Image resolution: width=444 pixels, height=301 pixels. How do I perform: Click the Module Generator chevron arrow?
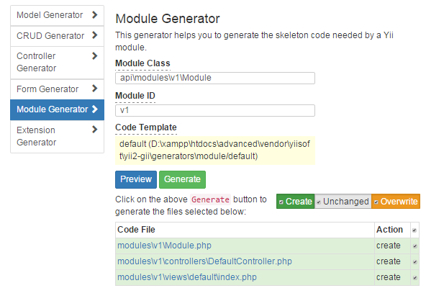coord(96,109)
